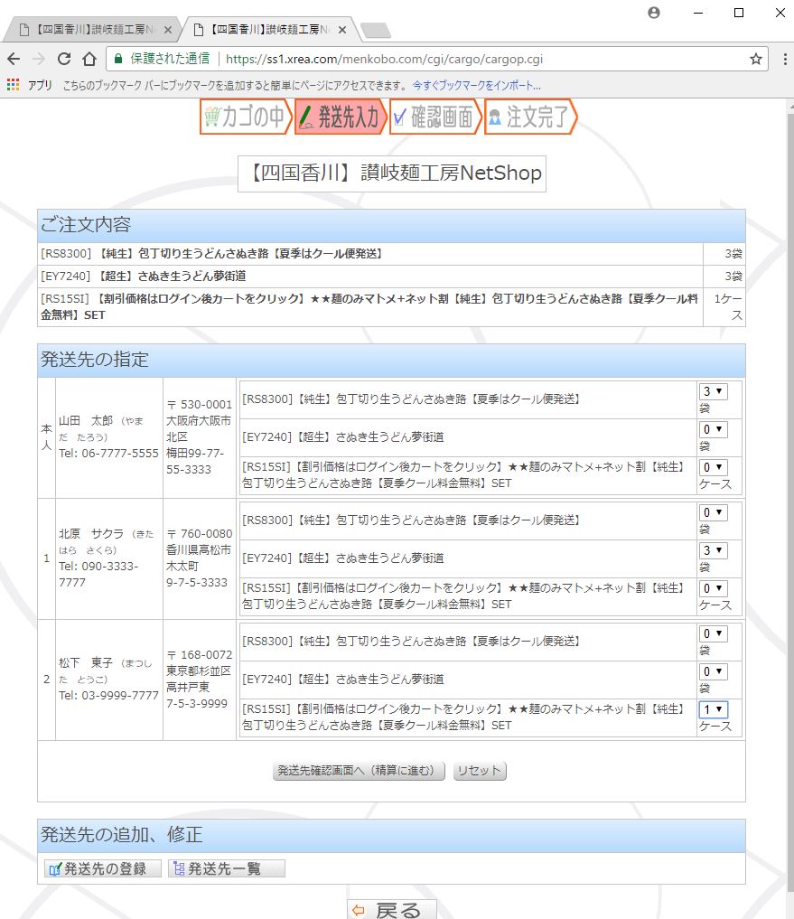Open RS8300 quantity dropdown for 北原 サクラ
The width and height of the screenshot is (794, 919).
click(x=713, y=512)
